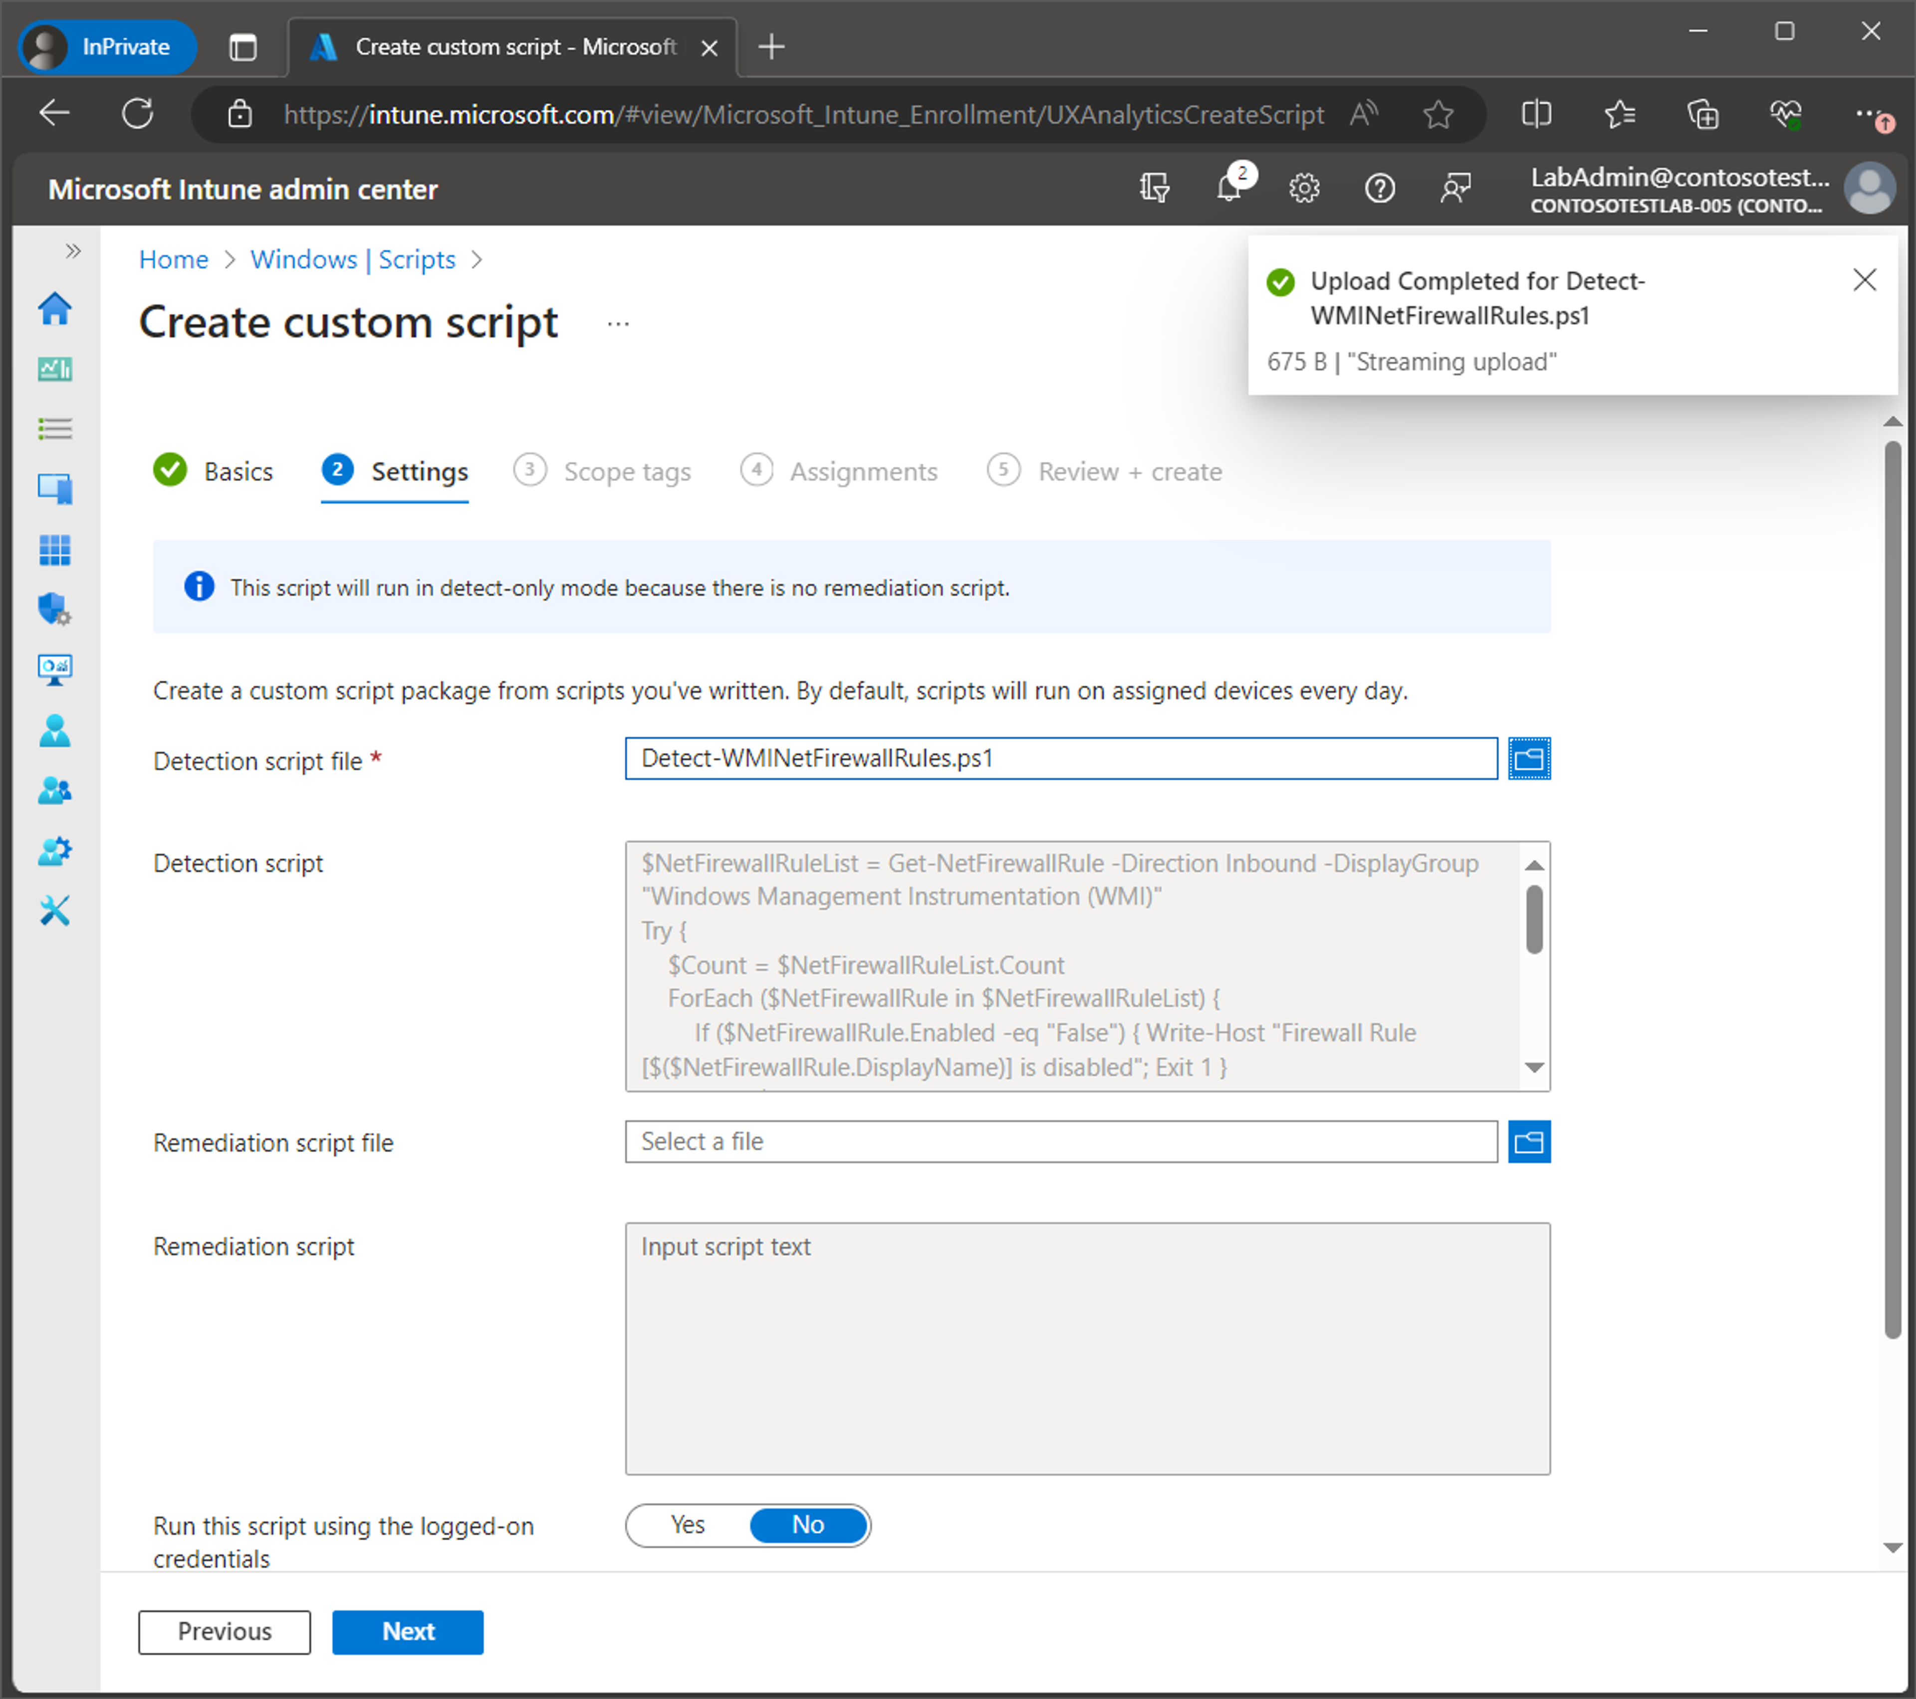The height and width of the screenshot is (1699, 1916).
Task: Go to Windows | Scripts breadcrumb
Action: (352, 259)
